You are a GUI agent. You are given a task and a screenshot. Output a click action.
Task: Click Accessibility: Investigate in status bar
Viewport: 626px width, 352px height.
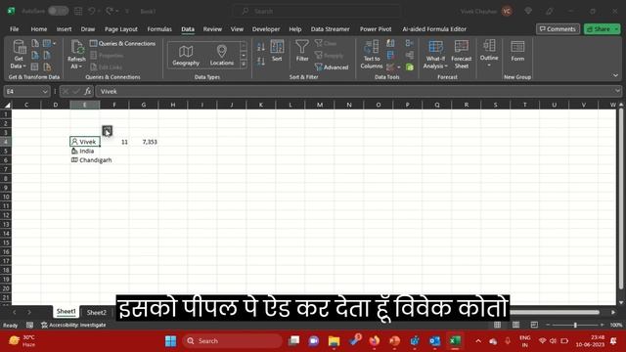pyautogui.click(x=74, y=325)
